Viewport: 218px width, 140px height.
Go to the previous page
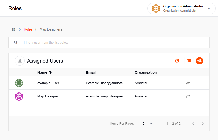tap(193, 124)
